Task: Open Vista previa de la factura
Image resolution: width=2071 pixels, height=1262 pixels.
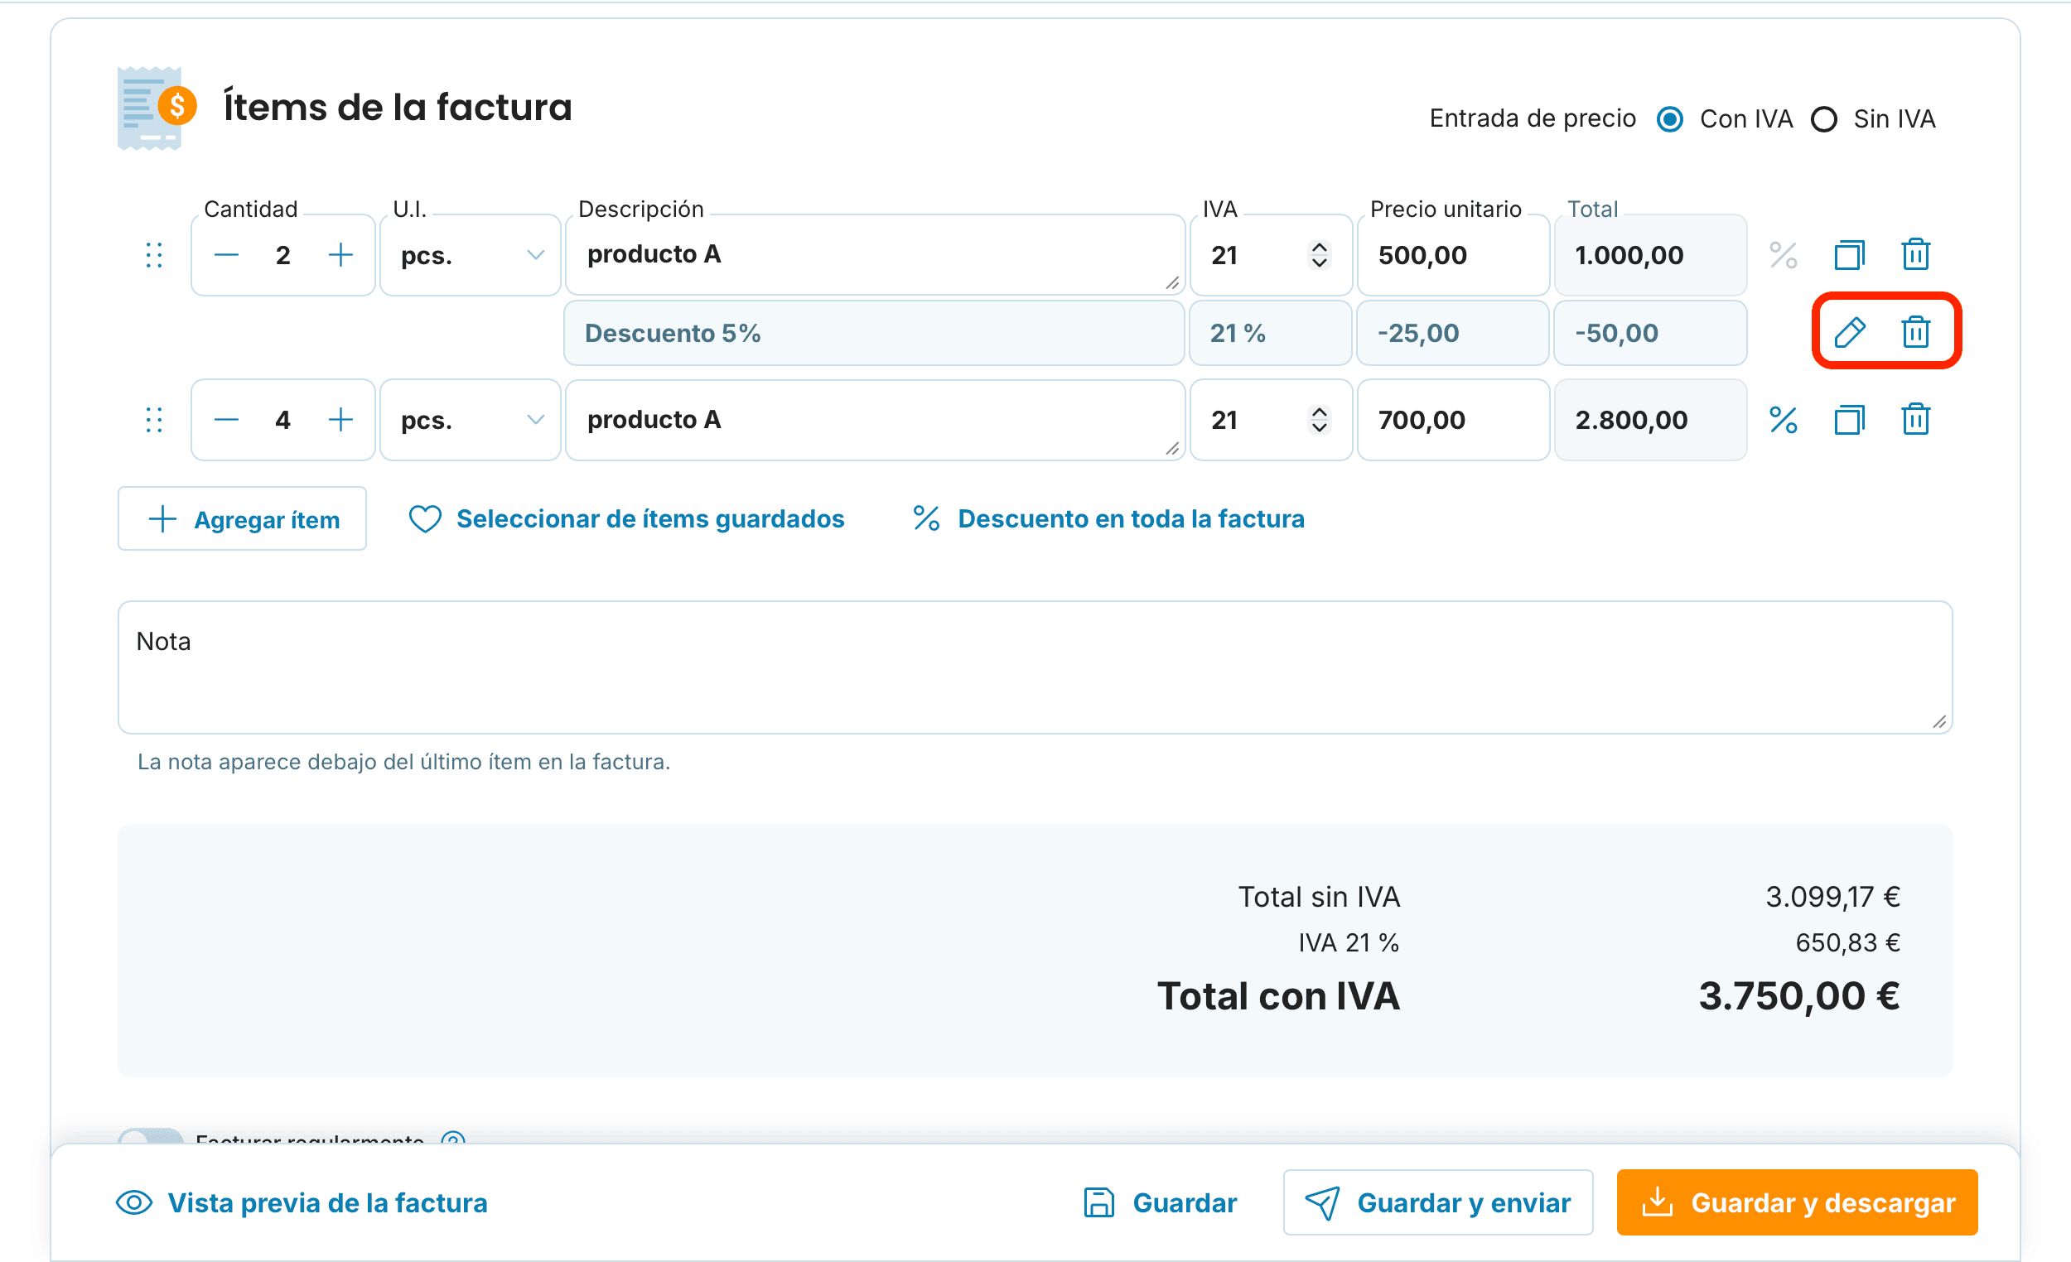Action: point(302,1202)
